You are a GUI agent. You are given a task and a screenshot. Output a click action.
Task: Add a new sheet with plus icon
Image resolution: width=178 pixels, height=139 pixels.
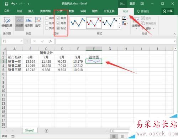[x=46, y=131]
